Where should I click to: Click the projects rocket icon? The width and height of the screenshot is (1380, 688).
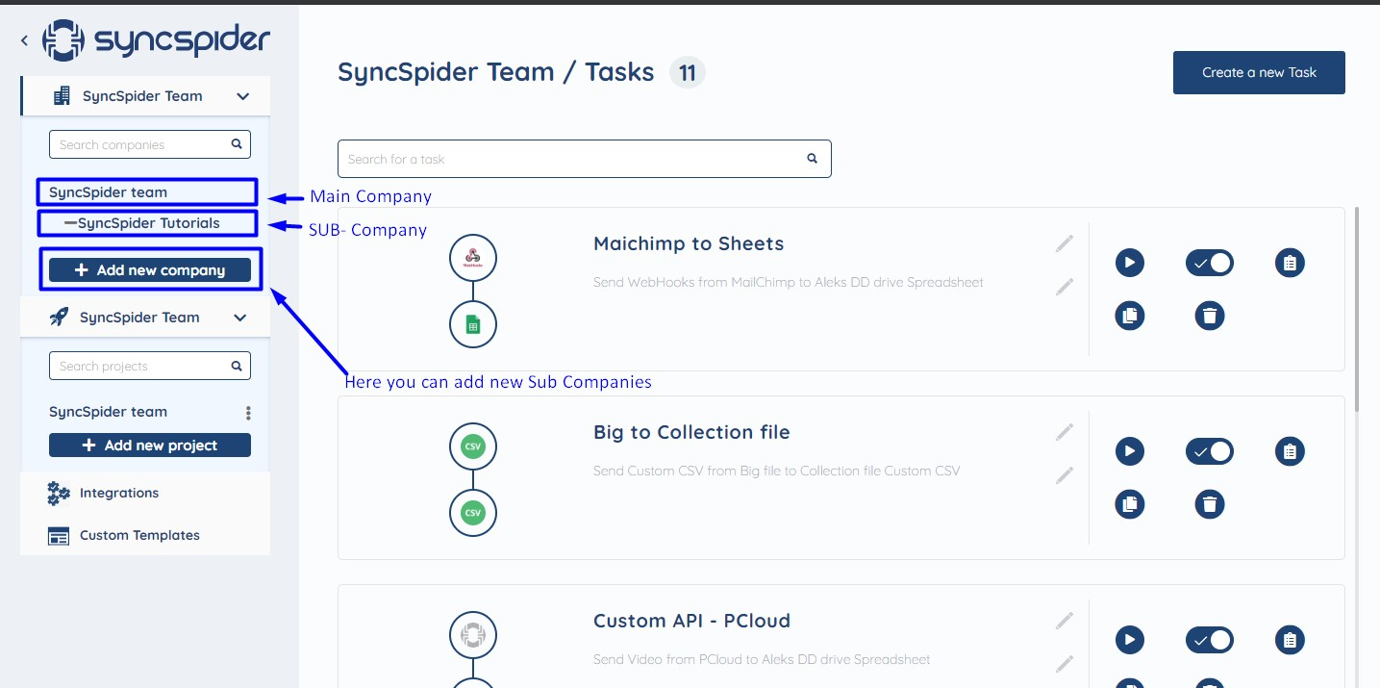(x=59, y=318)
